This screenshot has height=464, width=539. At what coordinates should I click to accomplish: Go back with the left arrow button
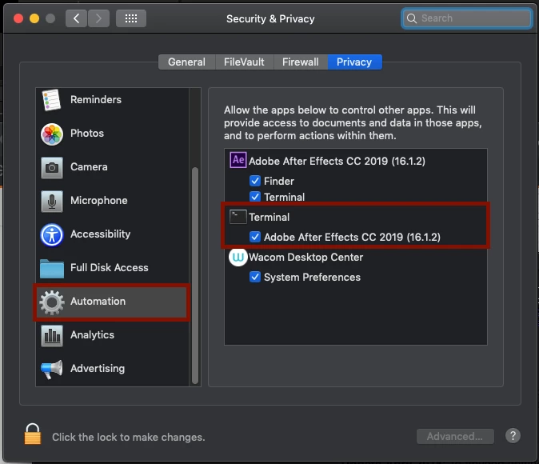pos(76,18)
